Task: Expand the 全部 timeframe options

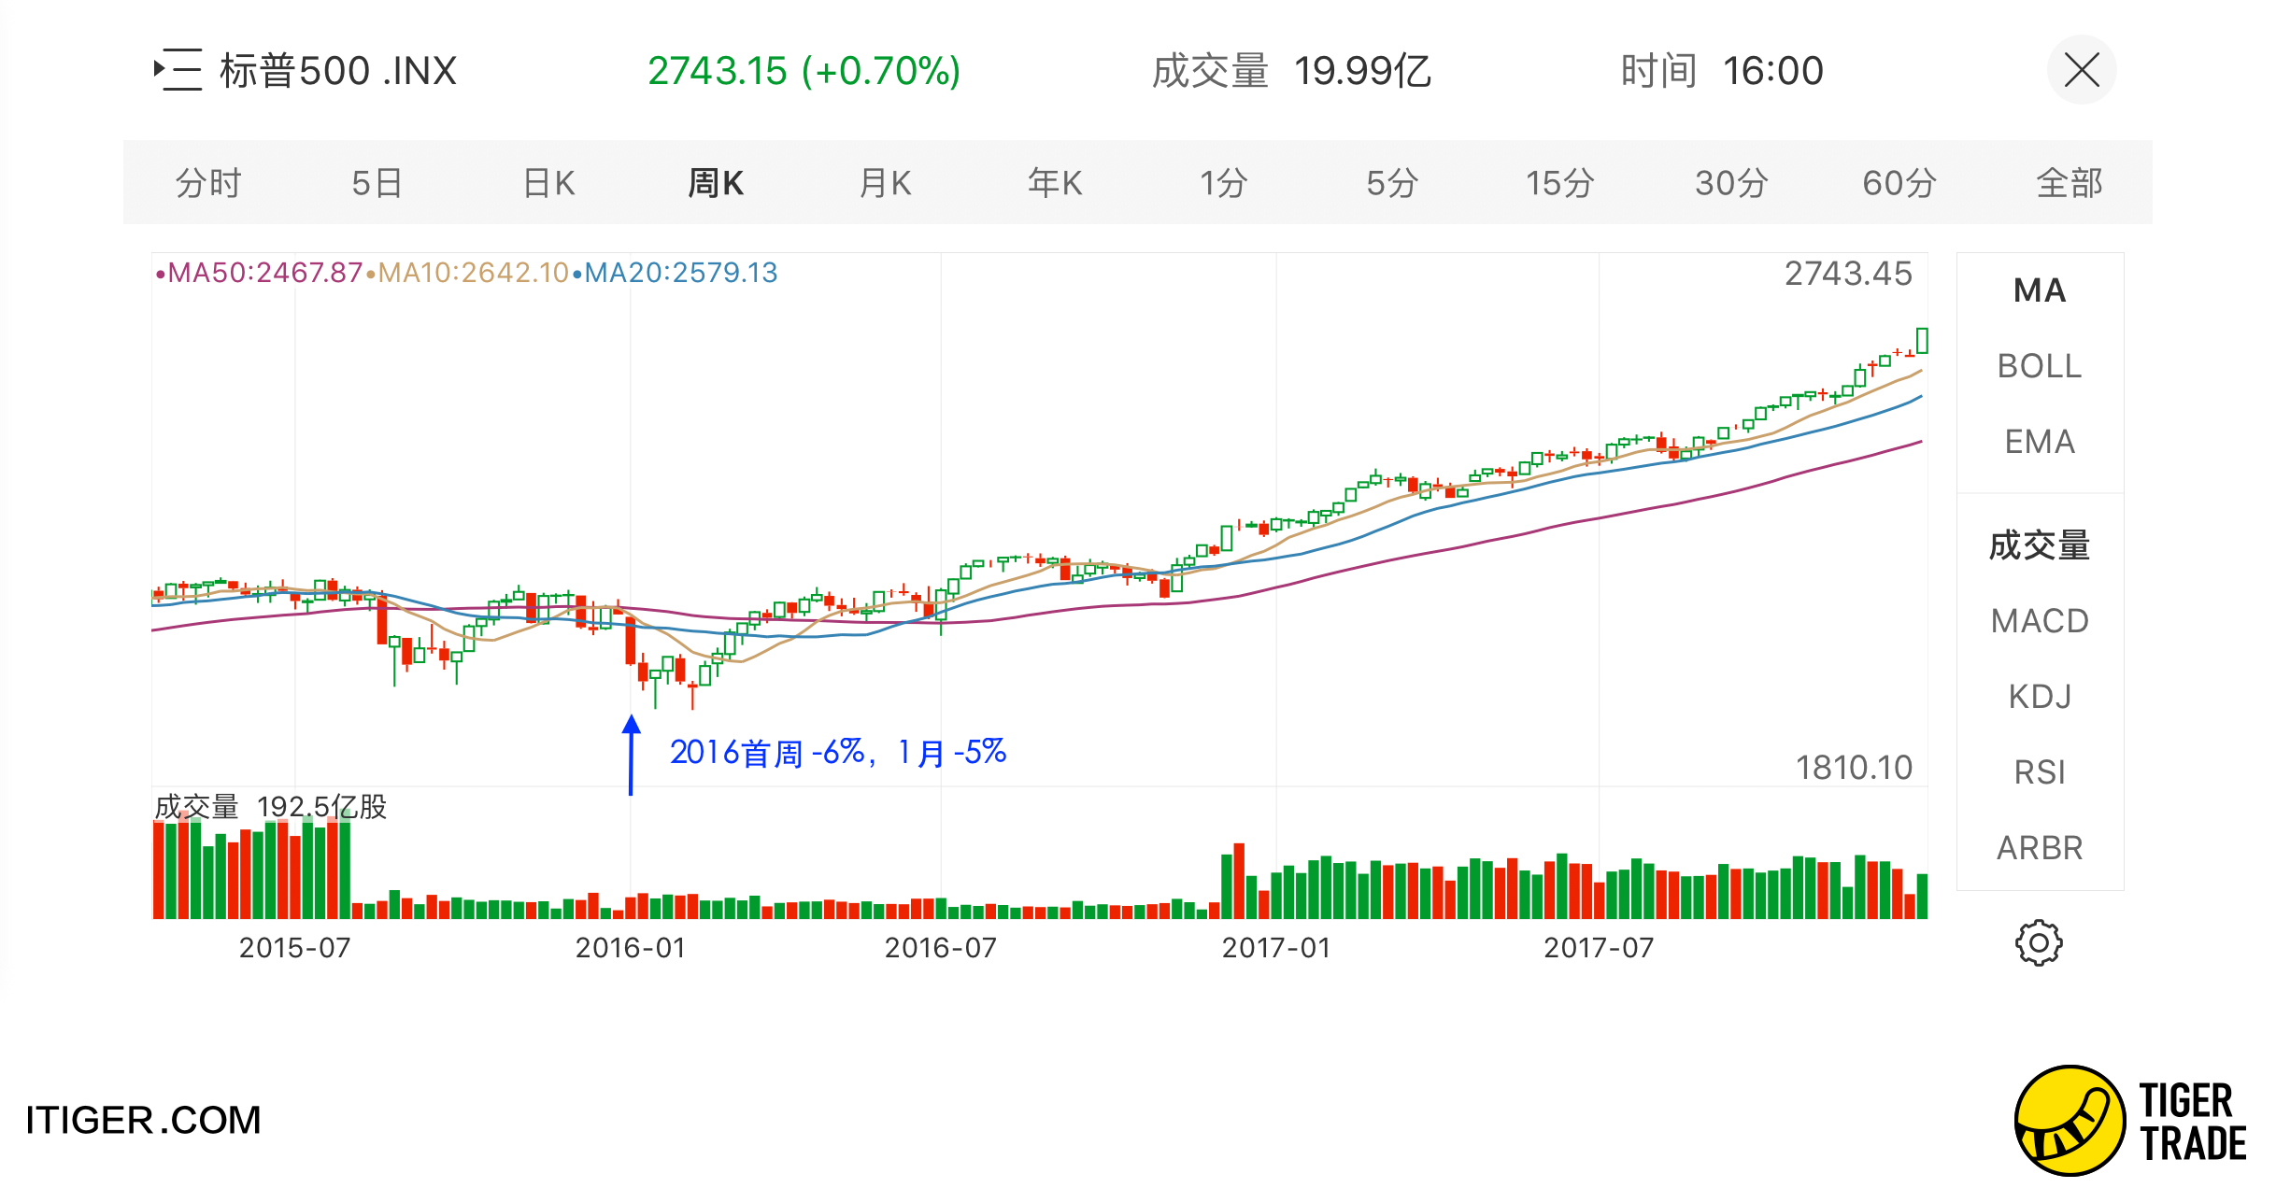Action: click(x=2069, y=183)
